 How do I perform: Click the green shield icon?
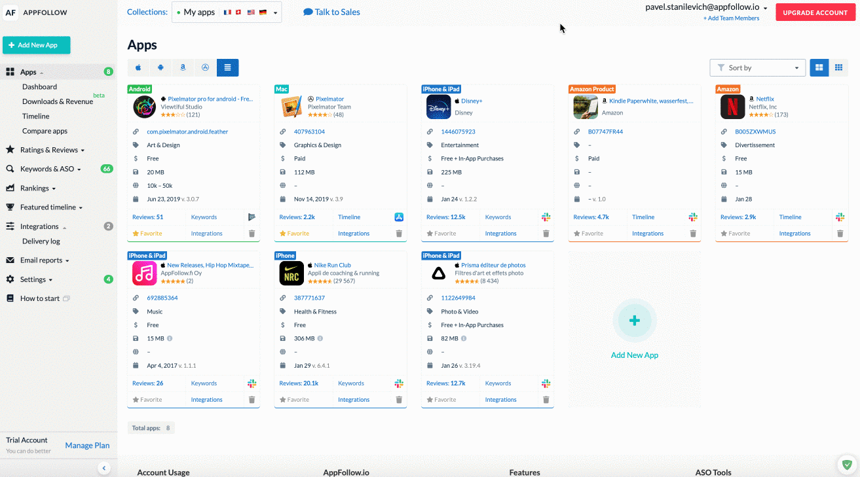pos(848,465)
